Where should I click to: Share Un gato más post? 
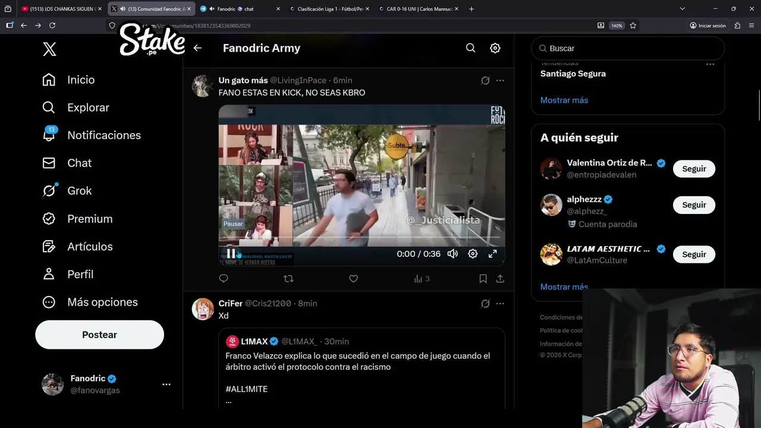coord(500,278)
